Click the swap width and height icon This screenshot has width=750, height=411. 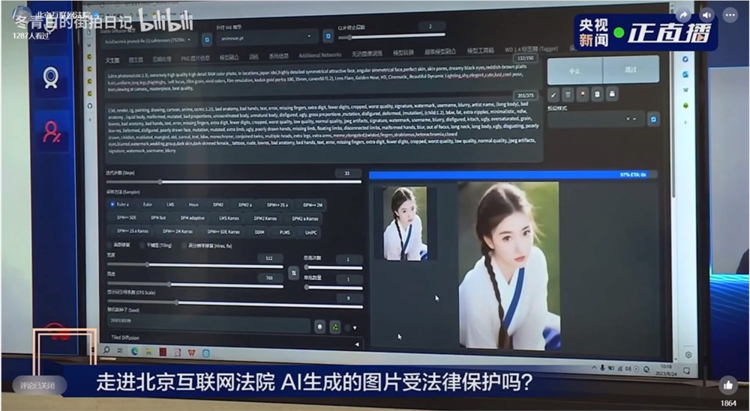[294, 273]
